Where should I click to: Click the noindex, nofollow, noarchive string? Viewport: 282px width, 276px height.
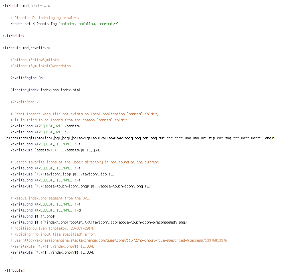pos(89,24)
